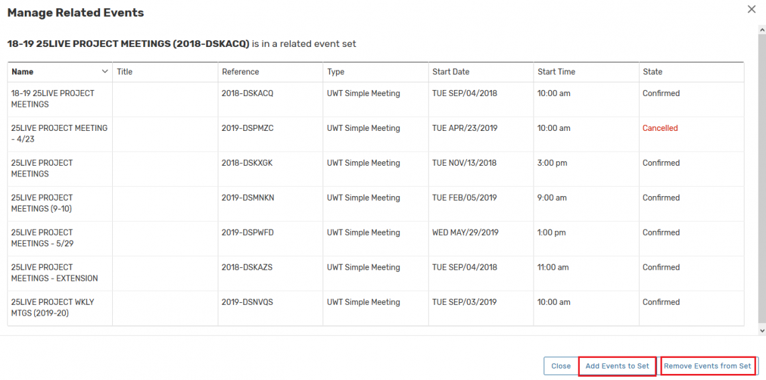766x380 pixels.
Task: Click the Title column header
Action: (125, 72)
